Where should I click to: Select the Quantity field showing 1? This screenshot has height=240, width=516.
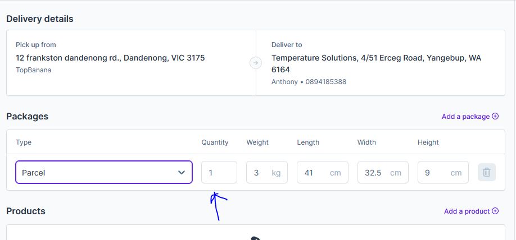coord(219,172)
